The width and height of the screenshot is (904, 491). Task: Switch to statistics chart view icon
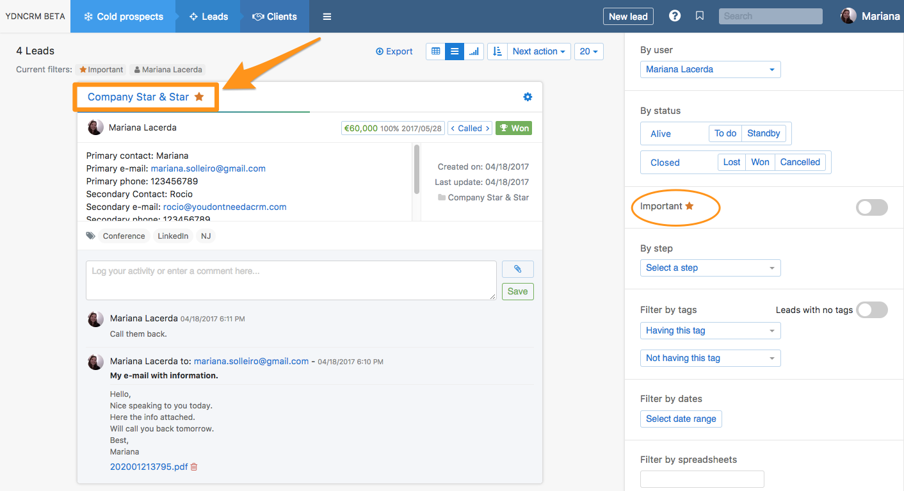tap(474, 51)
